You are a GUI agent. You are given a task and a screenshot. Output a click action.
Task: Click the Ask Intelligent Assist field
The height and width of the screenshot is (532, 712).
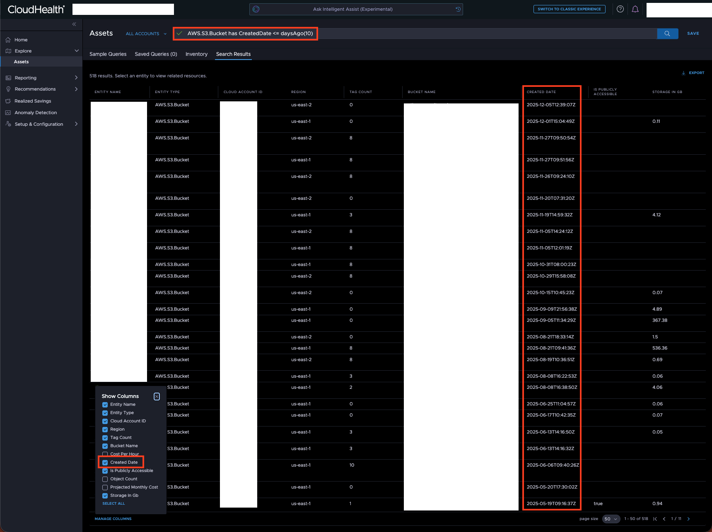tap(352, 9)
